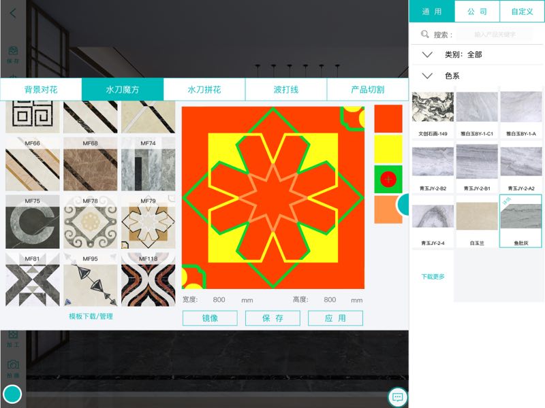The width and height of the screenshot is (545, 408).
Task: Select the green swatch with red circle
Action: point(388,180)
